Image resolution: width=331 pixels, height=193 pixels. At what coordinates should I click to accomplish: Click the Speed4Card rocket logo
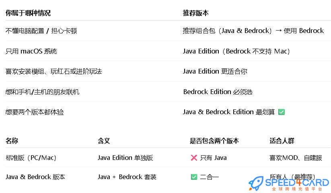[x=256, y=183]
